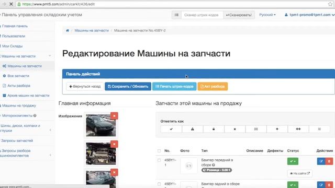Select Все запчасти submenu item
Viewport: 335px width, 188px height.
pos(18,76)
